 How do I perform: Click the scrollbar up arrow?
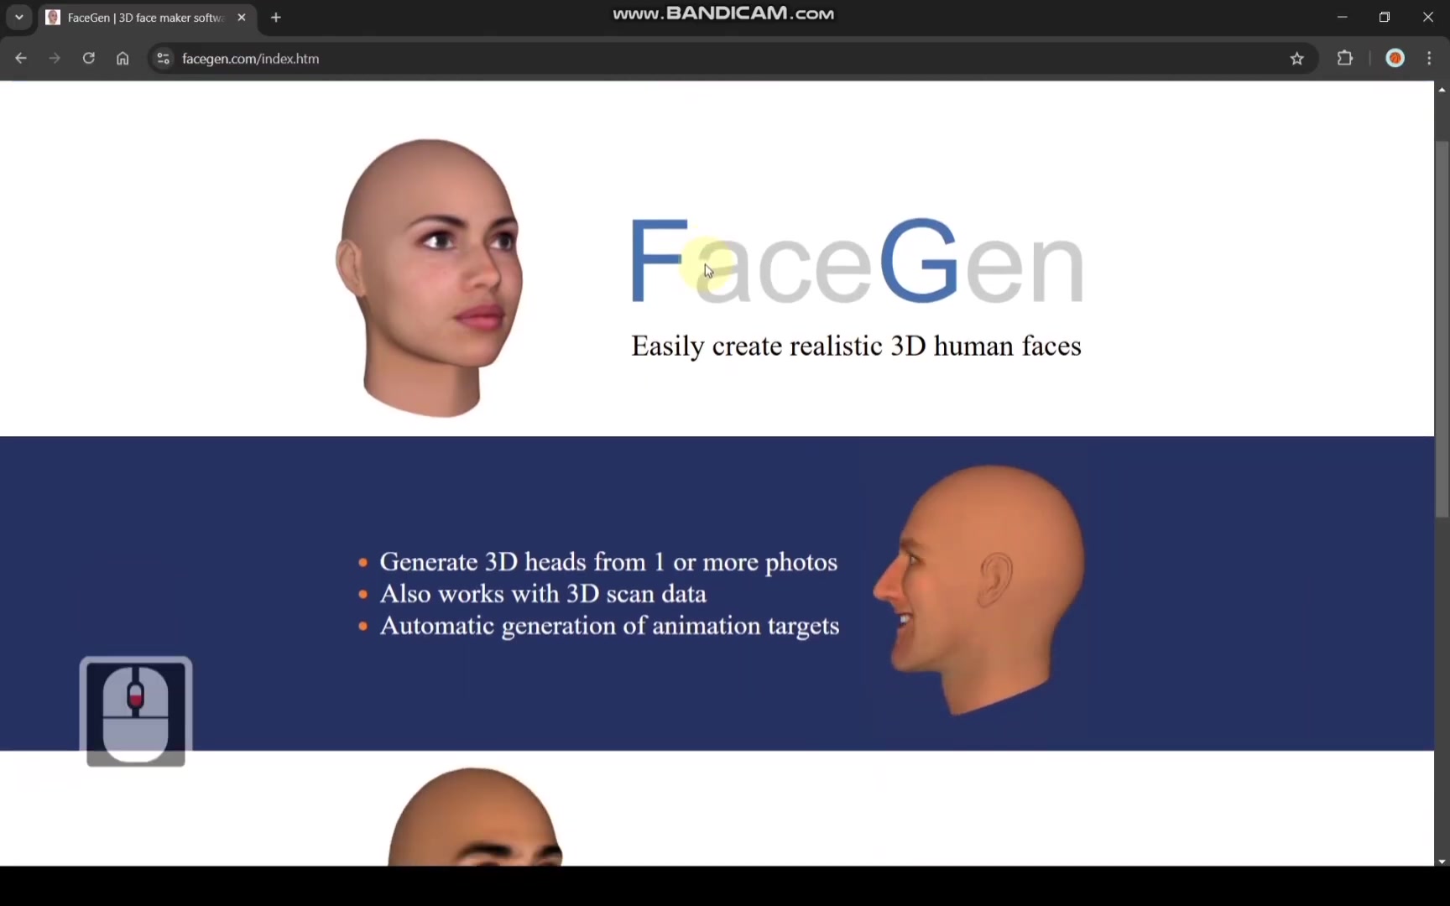[1442, 89]
